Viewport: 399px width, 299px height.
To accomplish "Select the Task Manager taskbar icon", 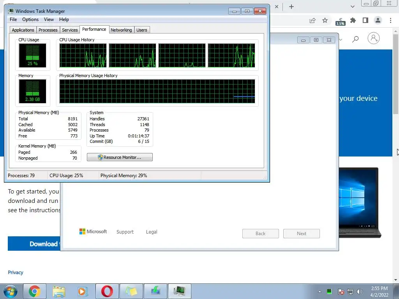I will (x=180, y=291).
